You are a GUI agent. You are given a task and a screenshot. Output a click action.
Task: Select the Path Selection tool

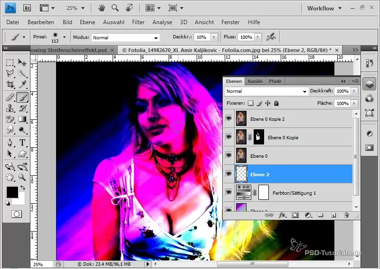click(9, 154)
